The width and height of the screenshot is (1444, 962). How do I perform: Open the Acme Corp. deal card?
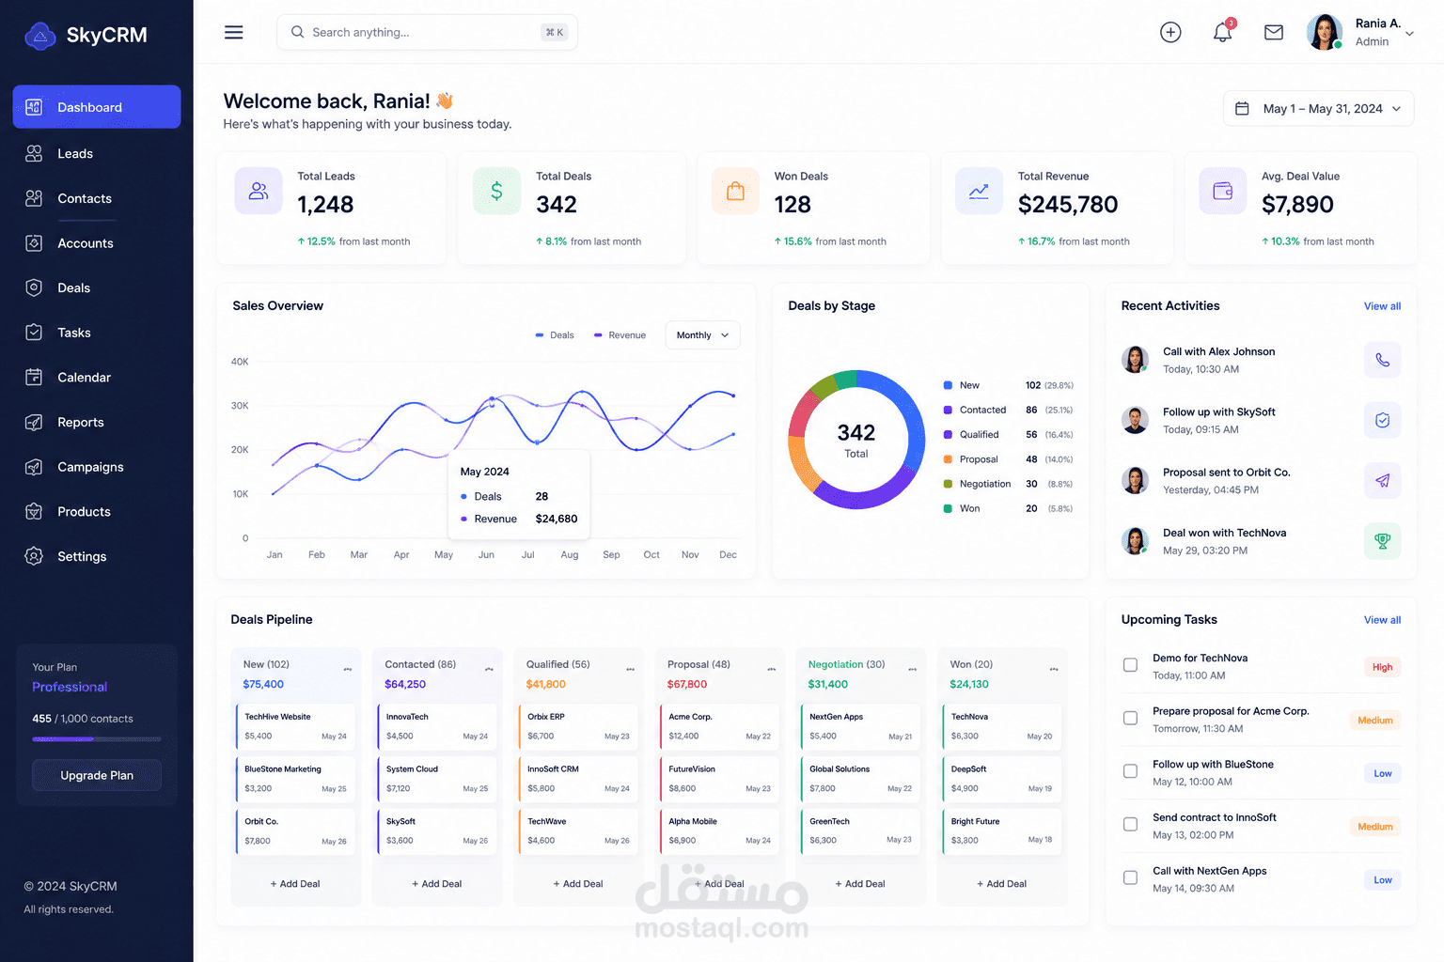pyautogui.click(x=720, y=726)
